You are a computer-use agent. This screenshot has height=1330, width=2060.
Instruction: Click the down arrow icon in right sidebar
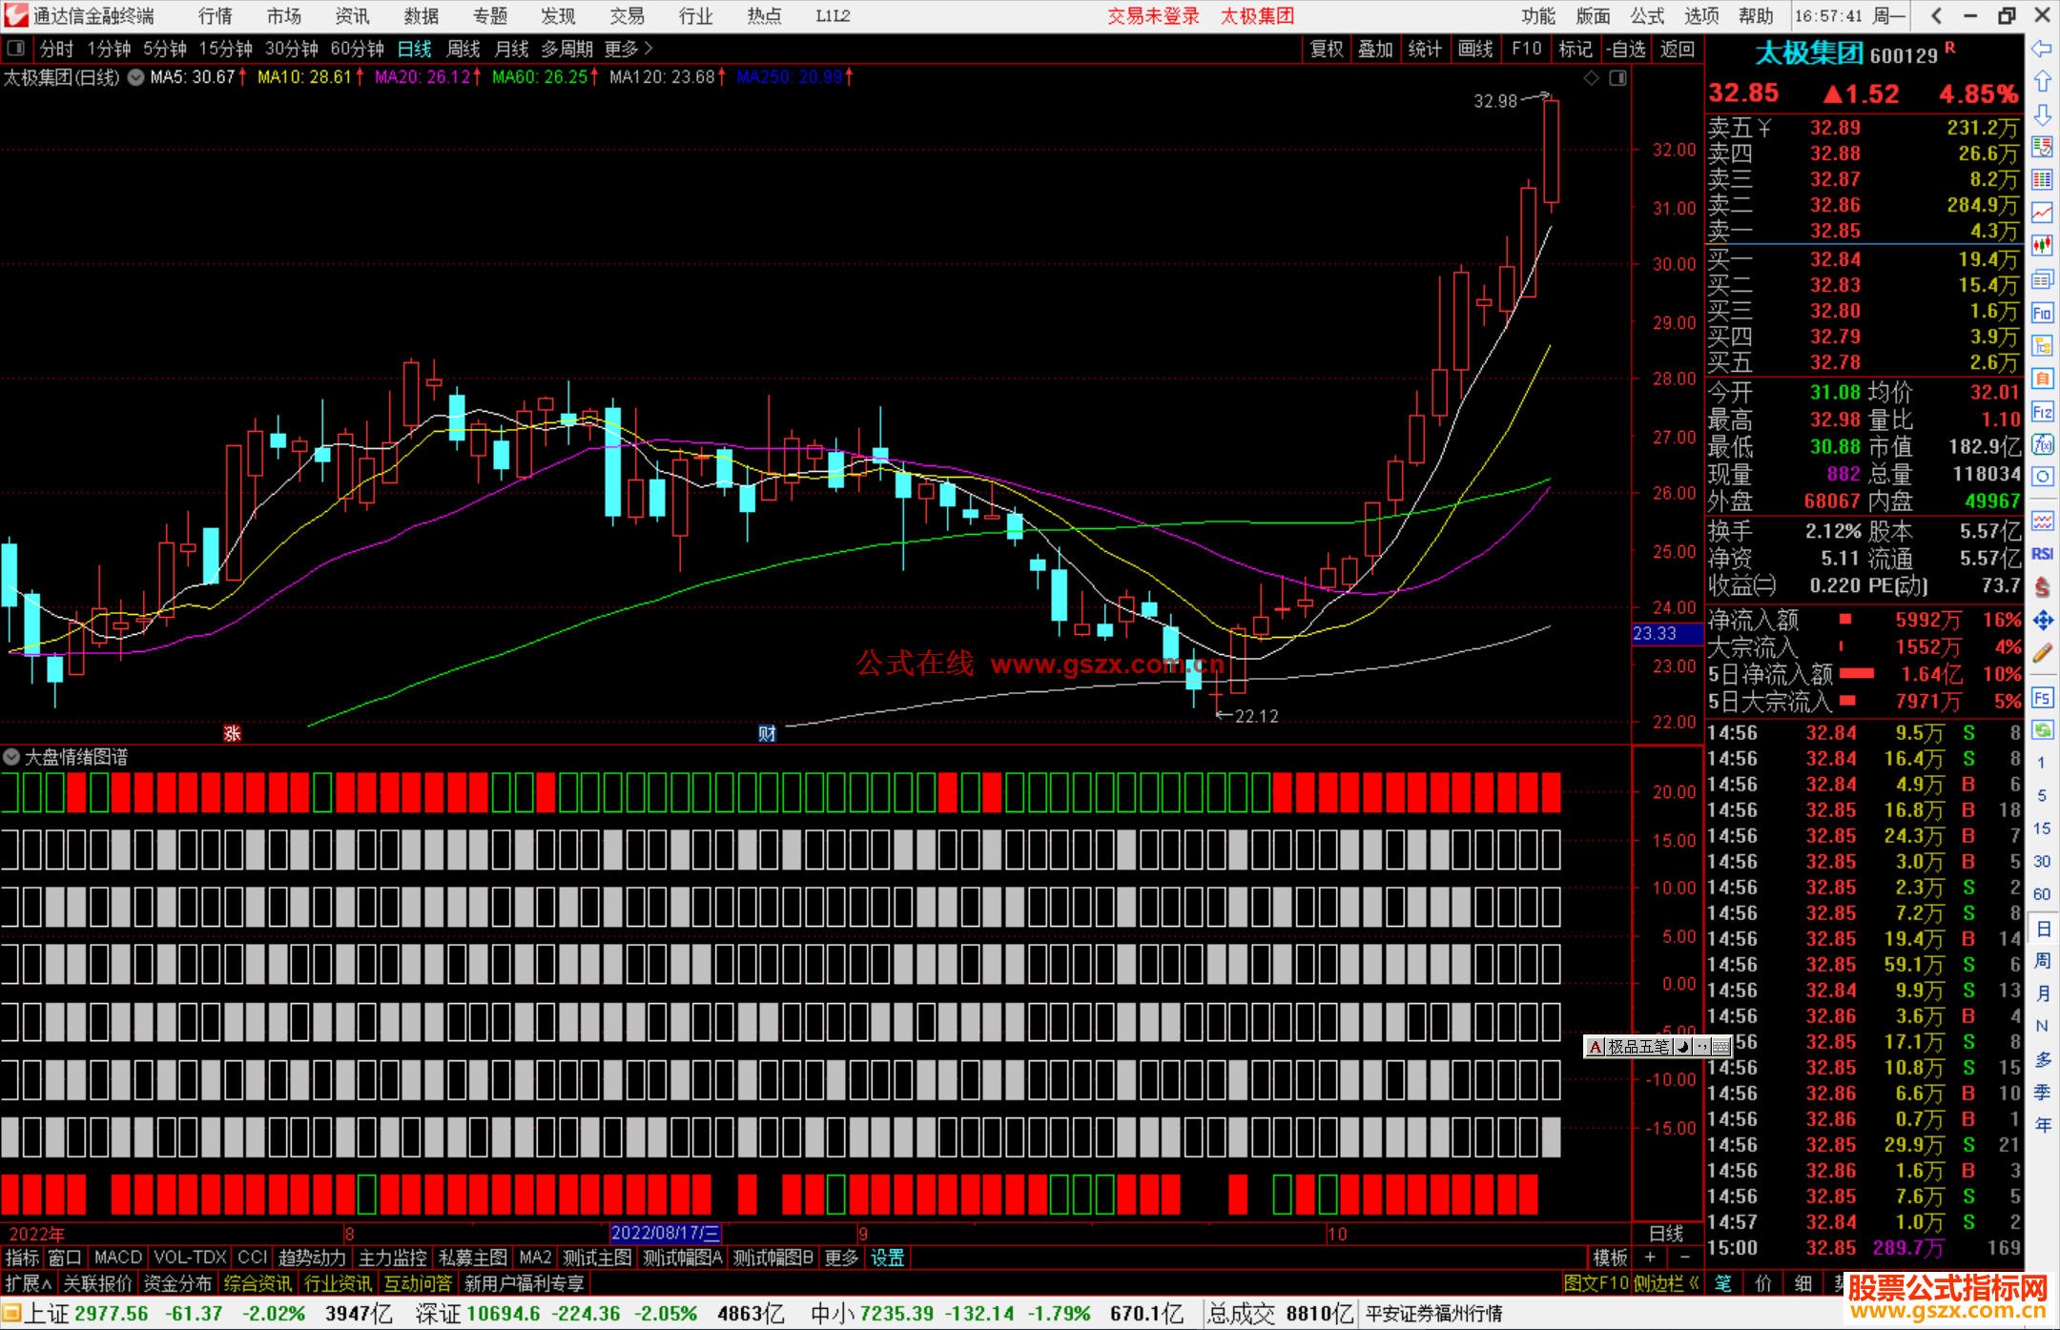(2042, 114)
